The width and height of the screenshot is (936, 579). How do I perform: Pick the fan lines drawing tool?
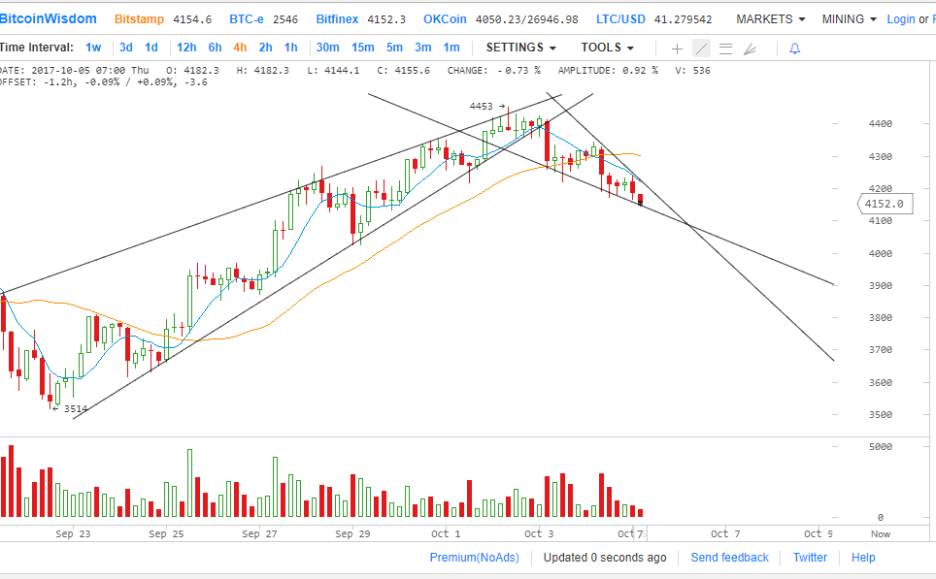750,48
